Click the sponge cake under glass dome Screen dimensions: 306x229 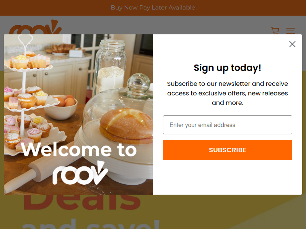[127, 126]
